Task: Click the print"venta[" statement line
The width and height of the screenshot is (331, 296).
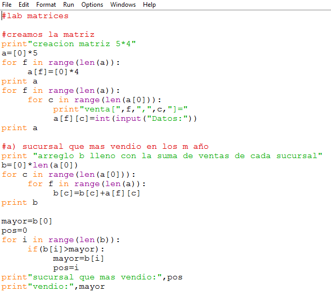Action: pos(120,109)
